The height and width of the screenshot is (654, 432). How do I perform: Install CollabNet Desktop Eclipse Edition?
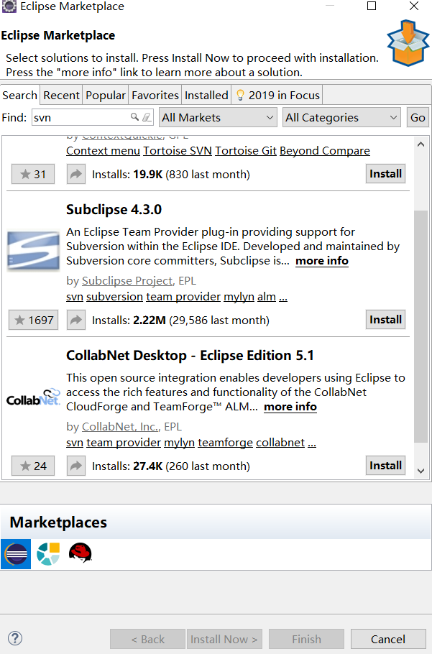(x=385, y=466)
